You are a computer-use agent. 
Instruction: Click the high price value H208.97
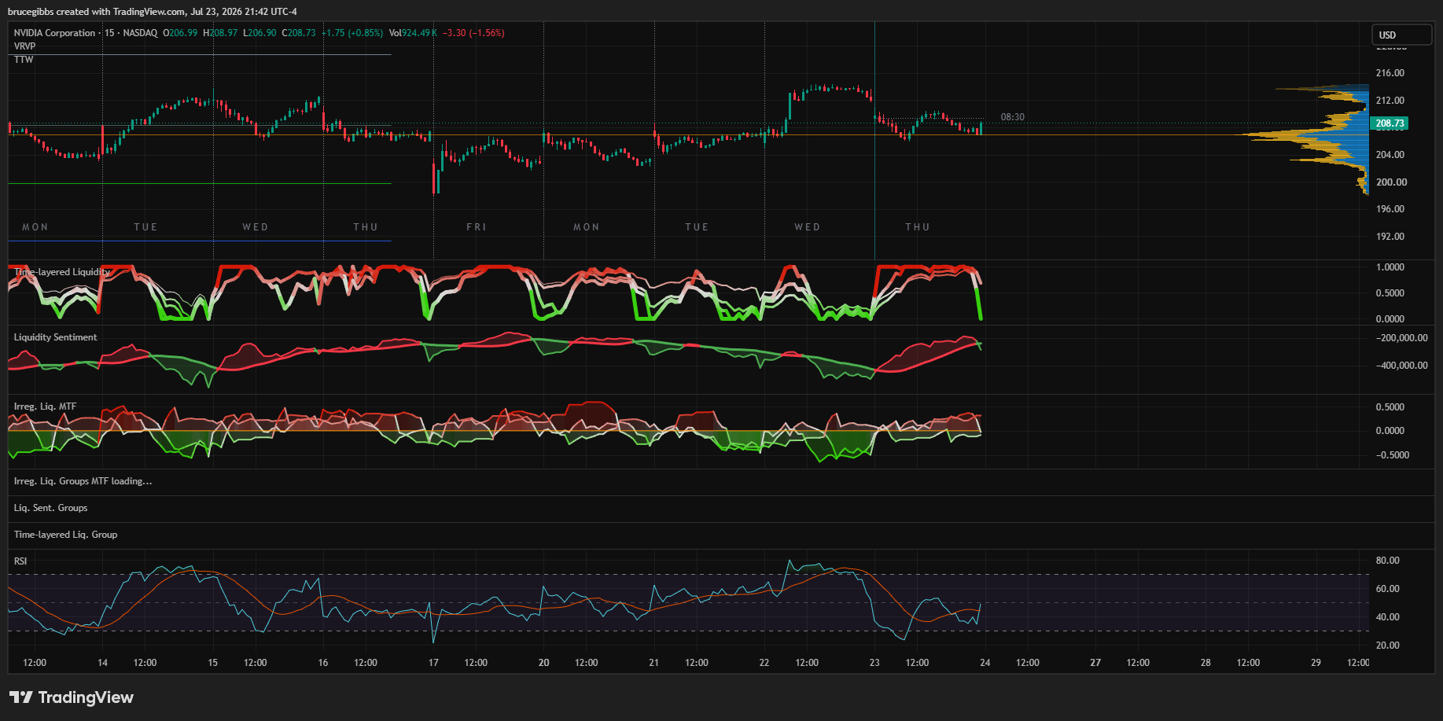(x=220, y=33)
